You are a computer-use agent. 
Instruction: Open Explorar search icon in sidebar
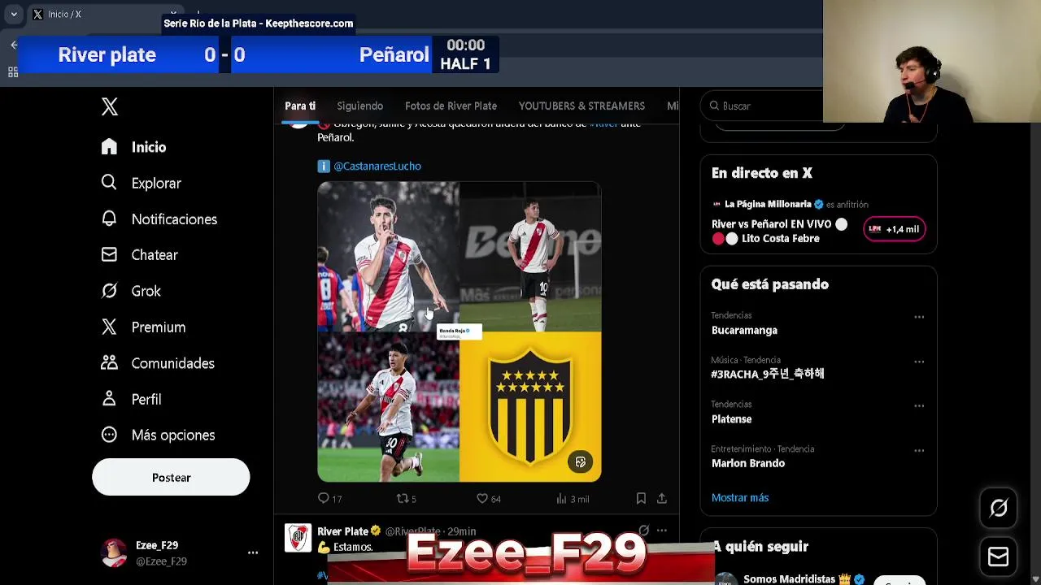click(x=109, y=183)
